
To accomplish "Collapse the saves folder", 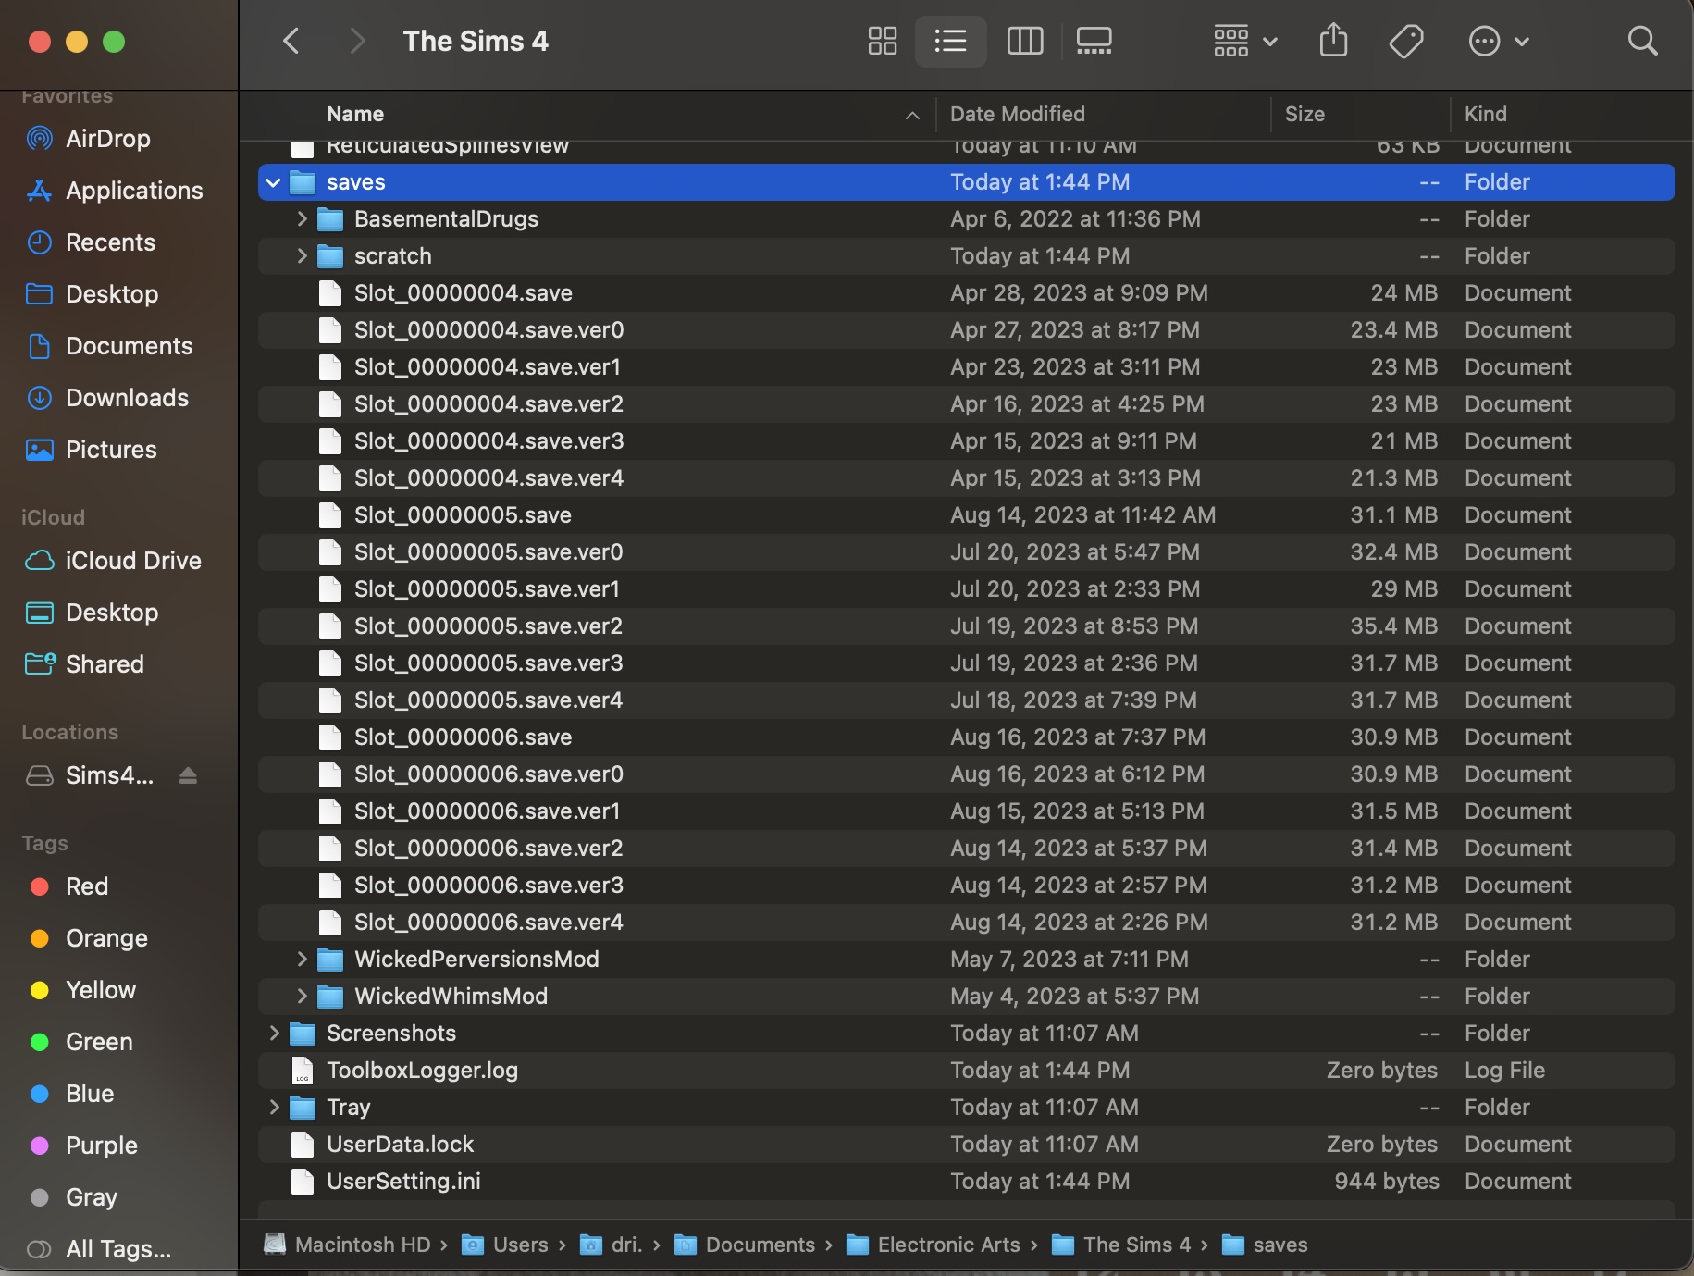I will [x=273, y=182].
